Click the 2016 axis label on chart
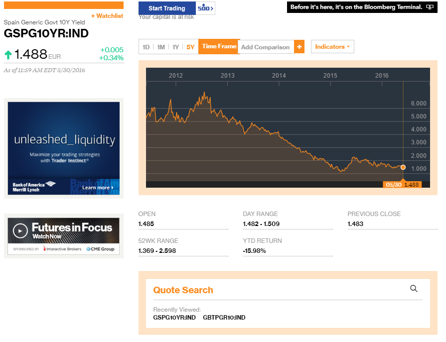The image size is (446, 342). pos(382,76)
